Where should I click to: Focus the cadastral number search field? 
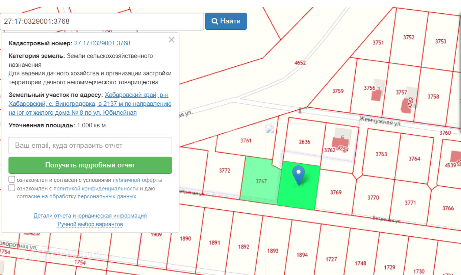[102, 21]
